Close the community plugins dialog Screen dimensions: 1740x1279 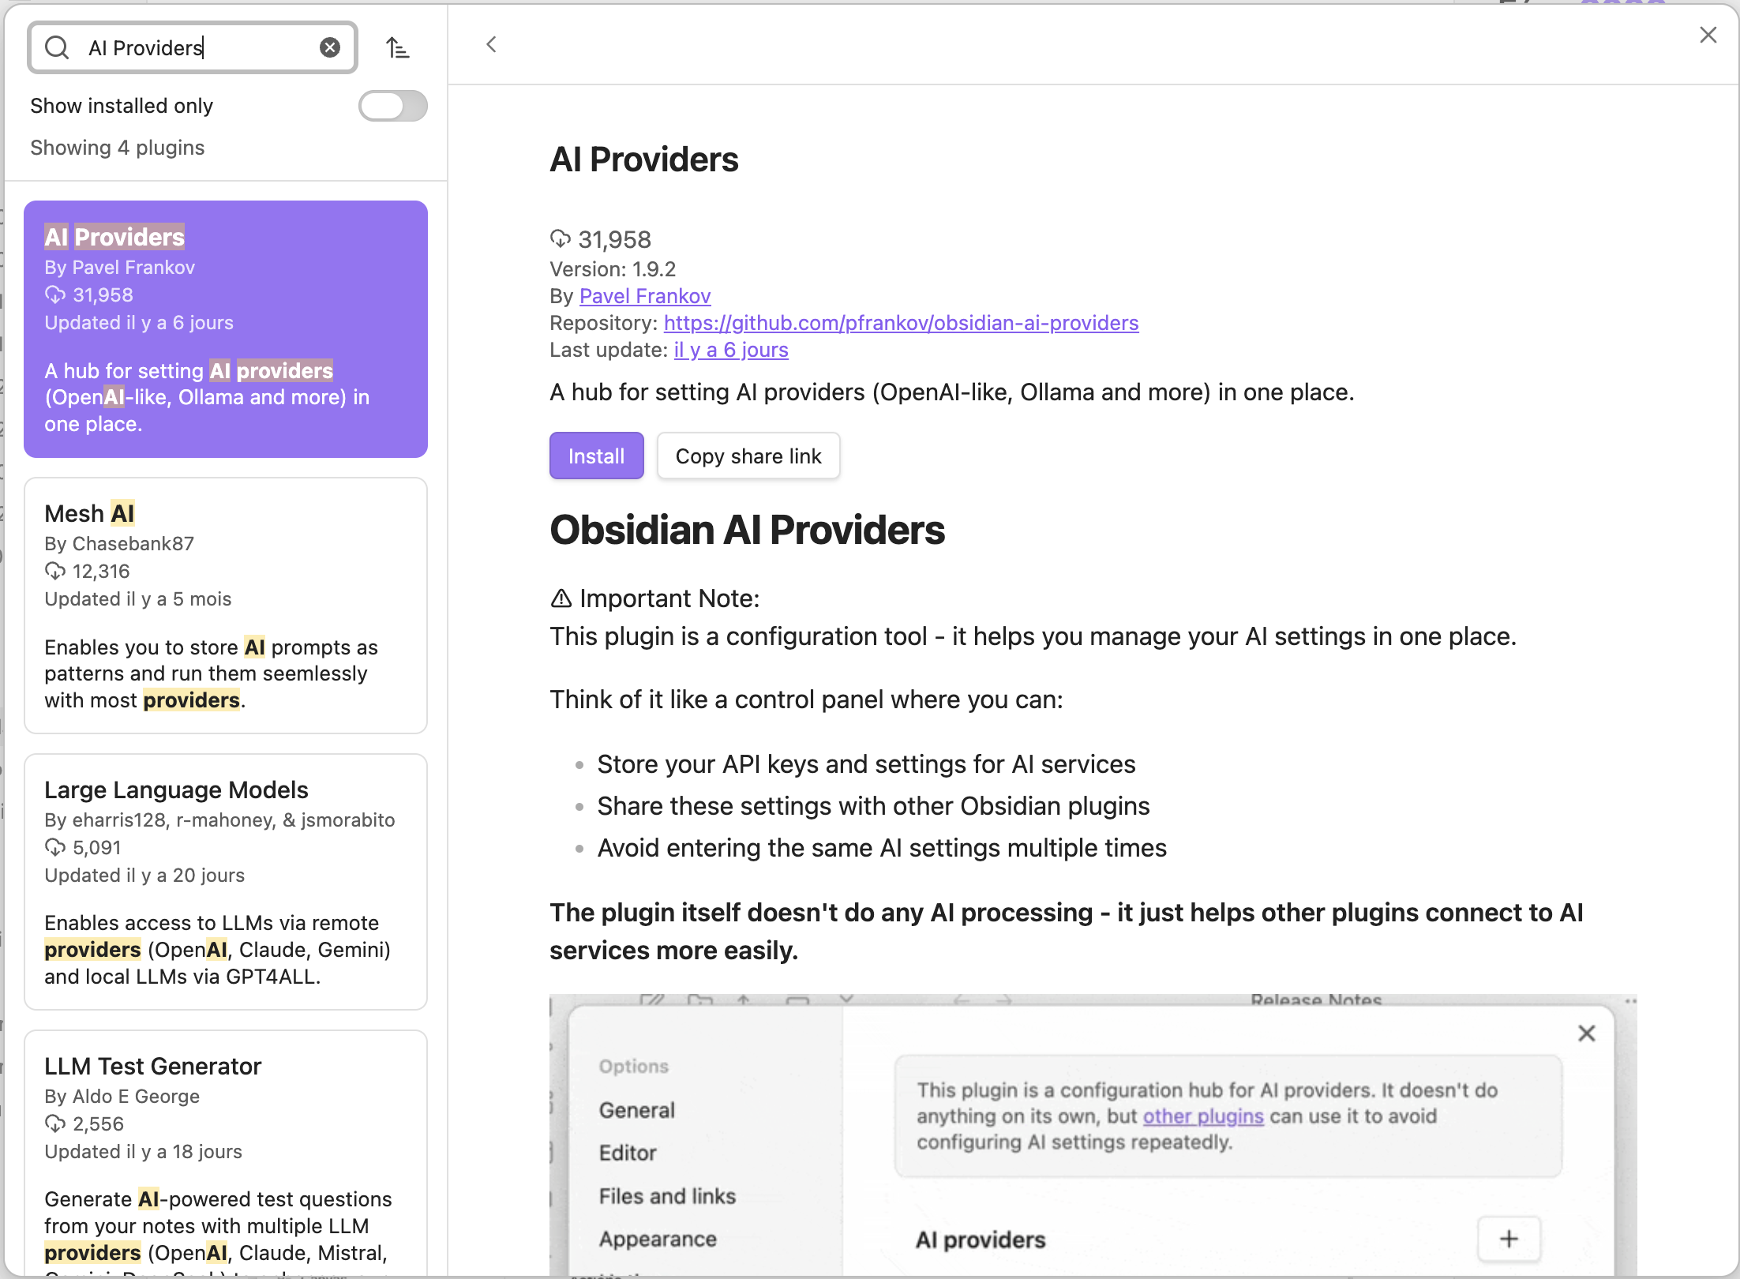tap(1708, 35)
